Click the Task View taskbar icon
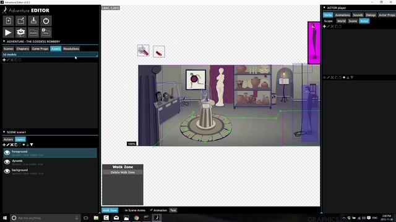396x222 pixels. [86, 218]
